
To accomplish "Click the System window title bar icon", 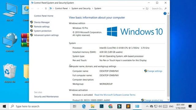I will [x=32, y=3].
